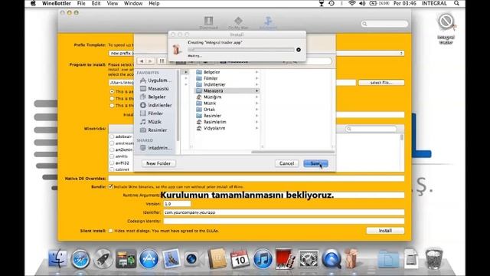Open Masaüstü in the Favorites sidebar
The height and width of the screenshot is (276, 490).
155,89
